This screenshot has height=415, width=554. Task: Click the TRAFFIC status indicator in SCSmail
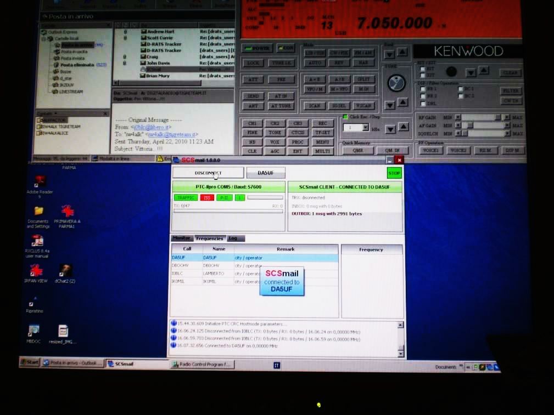(186, 197)
